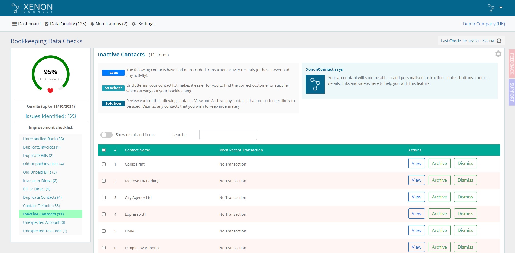
Task: Click the Notifications bell icon
Action: [92, 24]
